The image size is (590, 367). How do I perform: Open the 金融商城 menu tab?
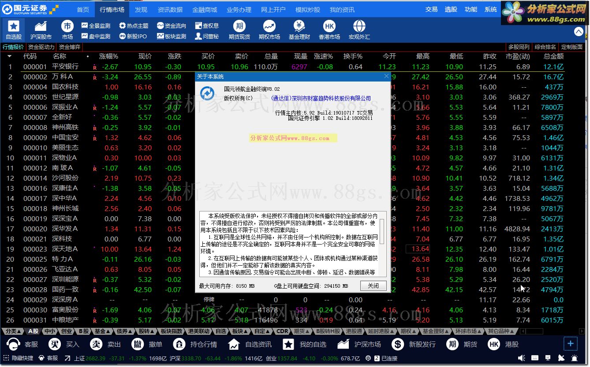(x=205, y=9)
